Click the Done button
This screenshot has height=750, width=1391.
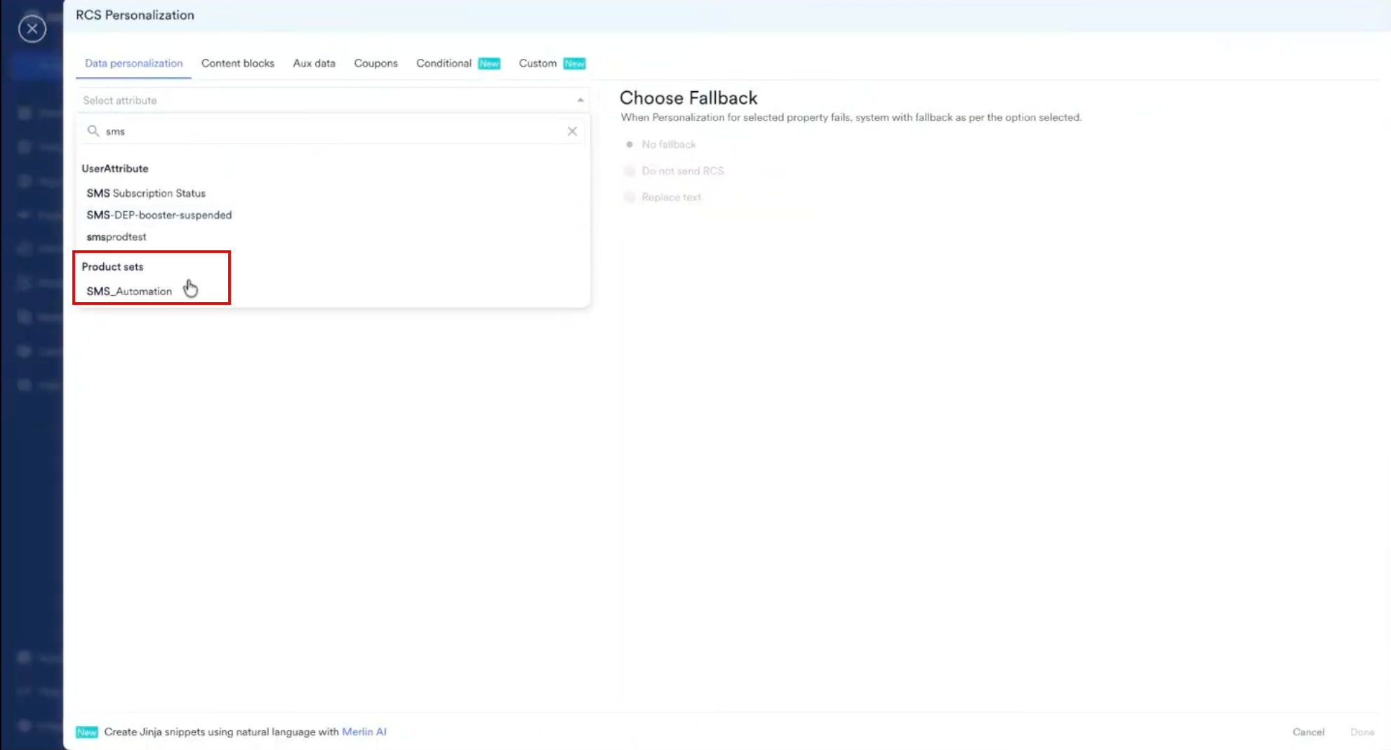[1362, 732]
